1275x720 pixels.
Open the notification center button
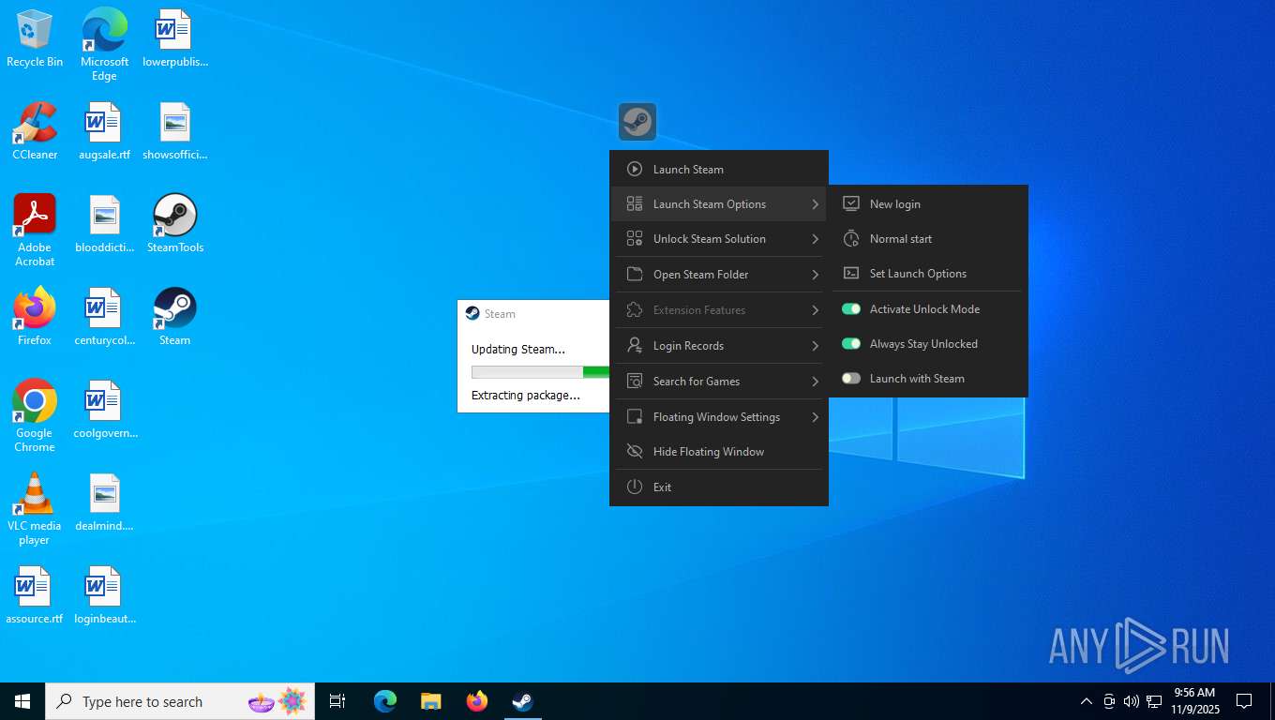[1244, 701]
